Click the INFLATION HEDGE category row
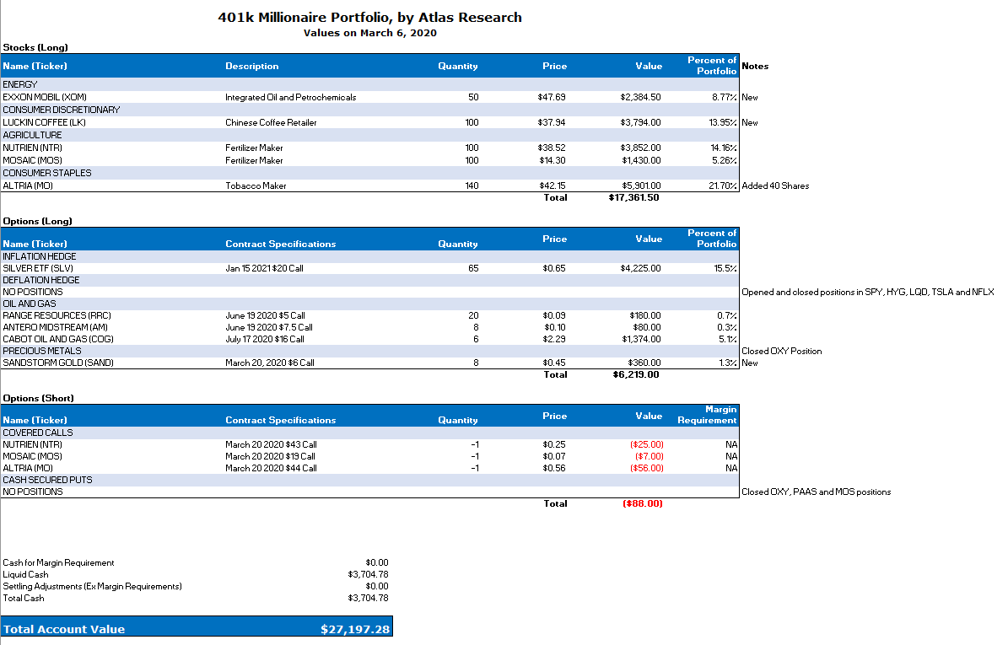This screenshot has height=645, width=1008. pos(370,256)
